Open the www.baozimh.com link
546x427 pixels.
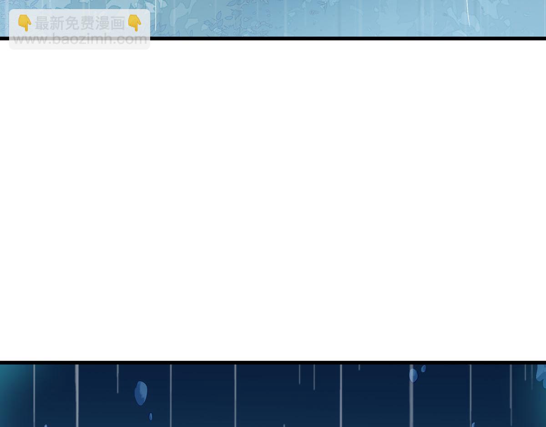(80, 39)
